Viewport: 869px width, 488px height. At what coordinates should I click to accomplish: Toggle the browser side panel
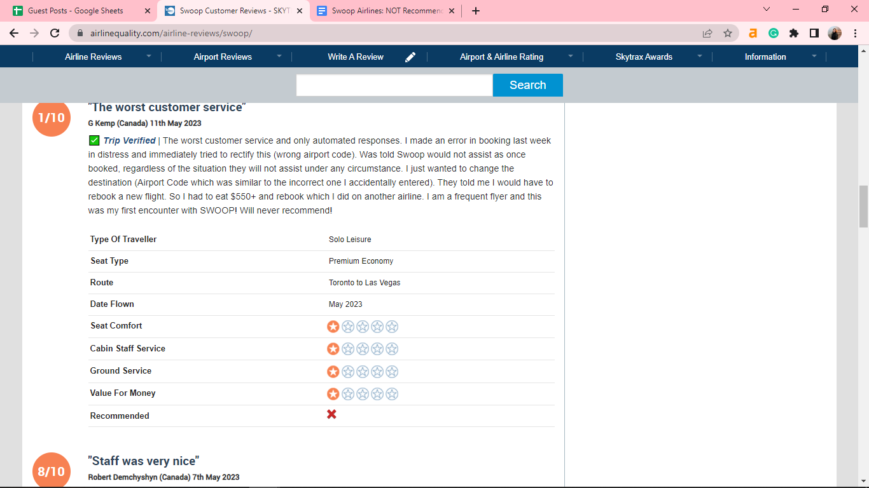pos(814,33)
